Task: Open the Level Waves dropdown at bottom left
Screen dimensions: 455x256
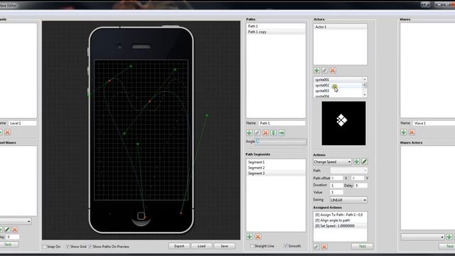Action: [x=15, y=221]
